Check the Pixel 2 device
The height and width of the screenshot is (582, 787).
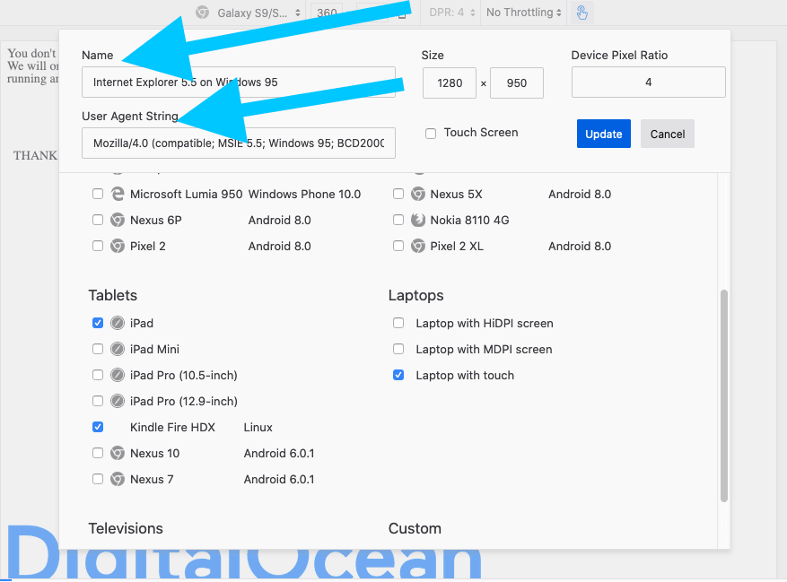pos(98,246)
